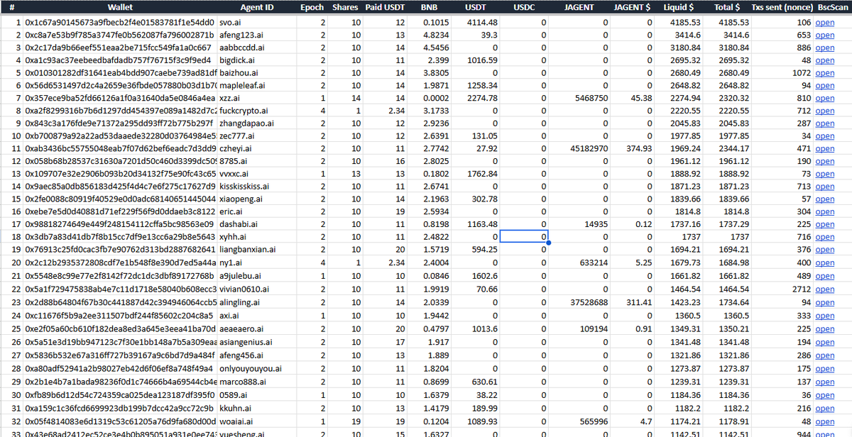
Task: Click the Liquid $ column header
Action: [679, 7]
